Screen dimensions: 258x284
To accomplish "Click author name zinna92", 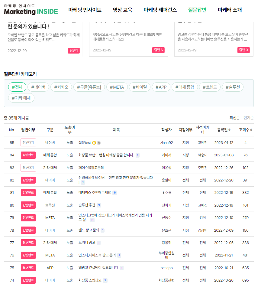I will 166,143.
